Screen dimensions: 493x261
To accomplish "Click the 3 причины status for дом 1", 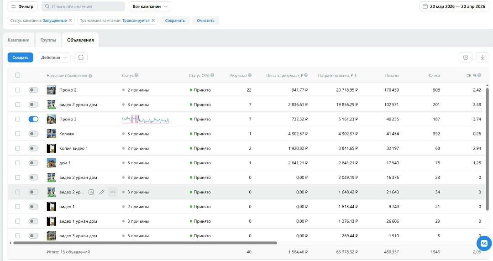I will pyautogui.click(x=138, y=163).
